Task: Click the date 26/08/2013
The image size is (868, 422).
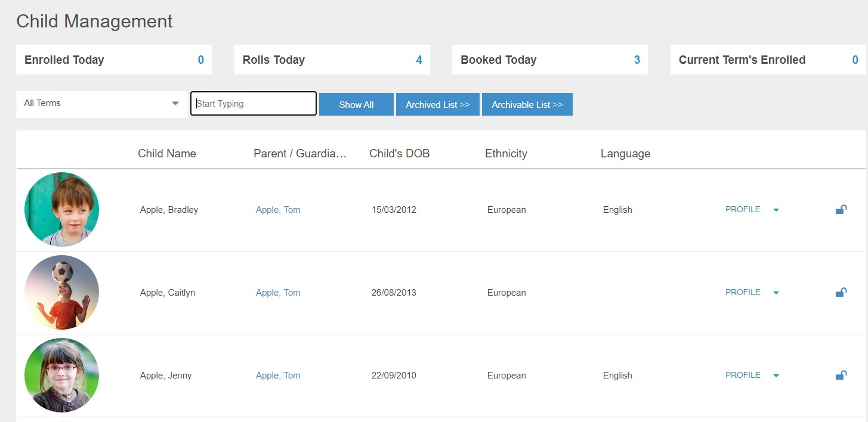Action: pyautogui.click(x=394, y=293)
